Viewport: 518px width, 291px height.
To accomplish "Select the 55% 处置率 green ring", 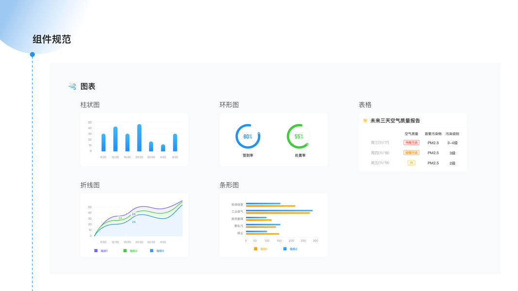I will tap(299, 136).
